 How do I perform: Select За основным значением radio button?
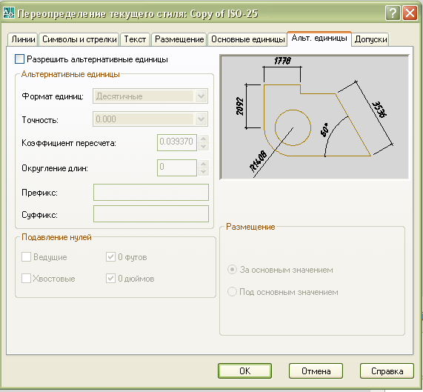click(232, 270)
